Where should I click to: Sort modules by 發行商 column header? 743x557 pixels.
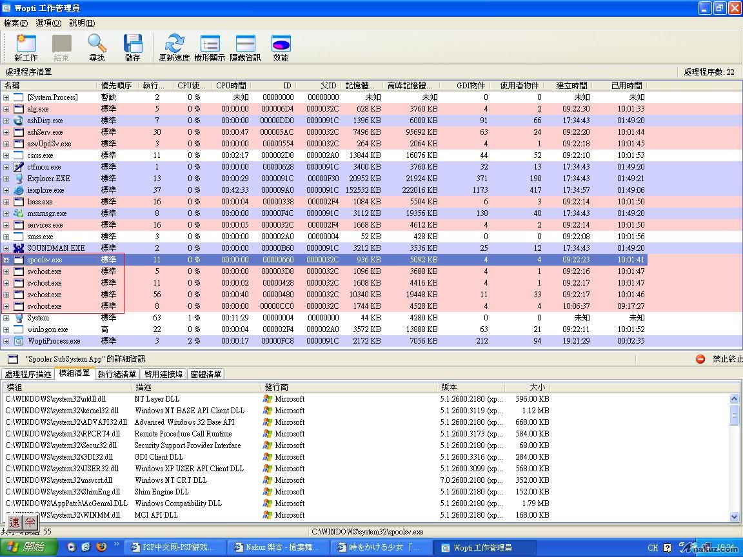point(348,387)
